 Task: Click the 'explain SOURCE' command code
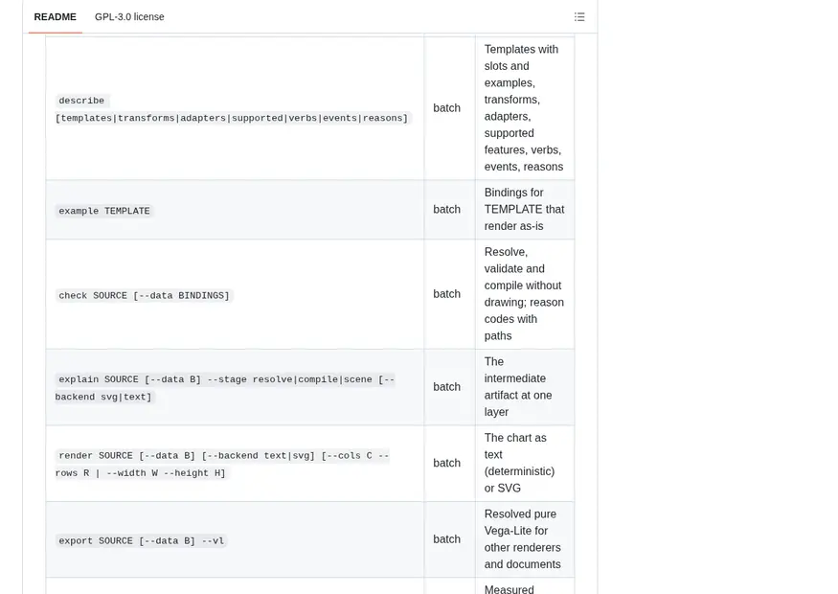pos(225,388)
